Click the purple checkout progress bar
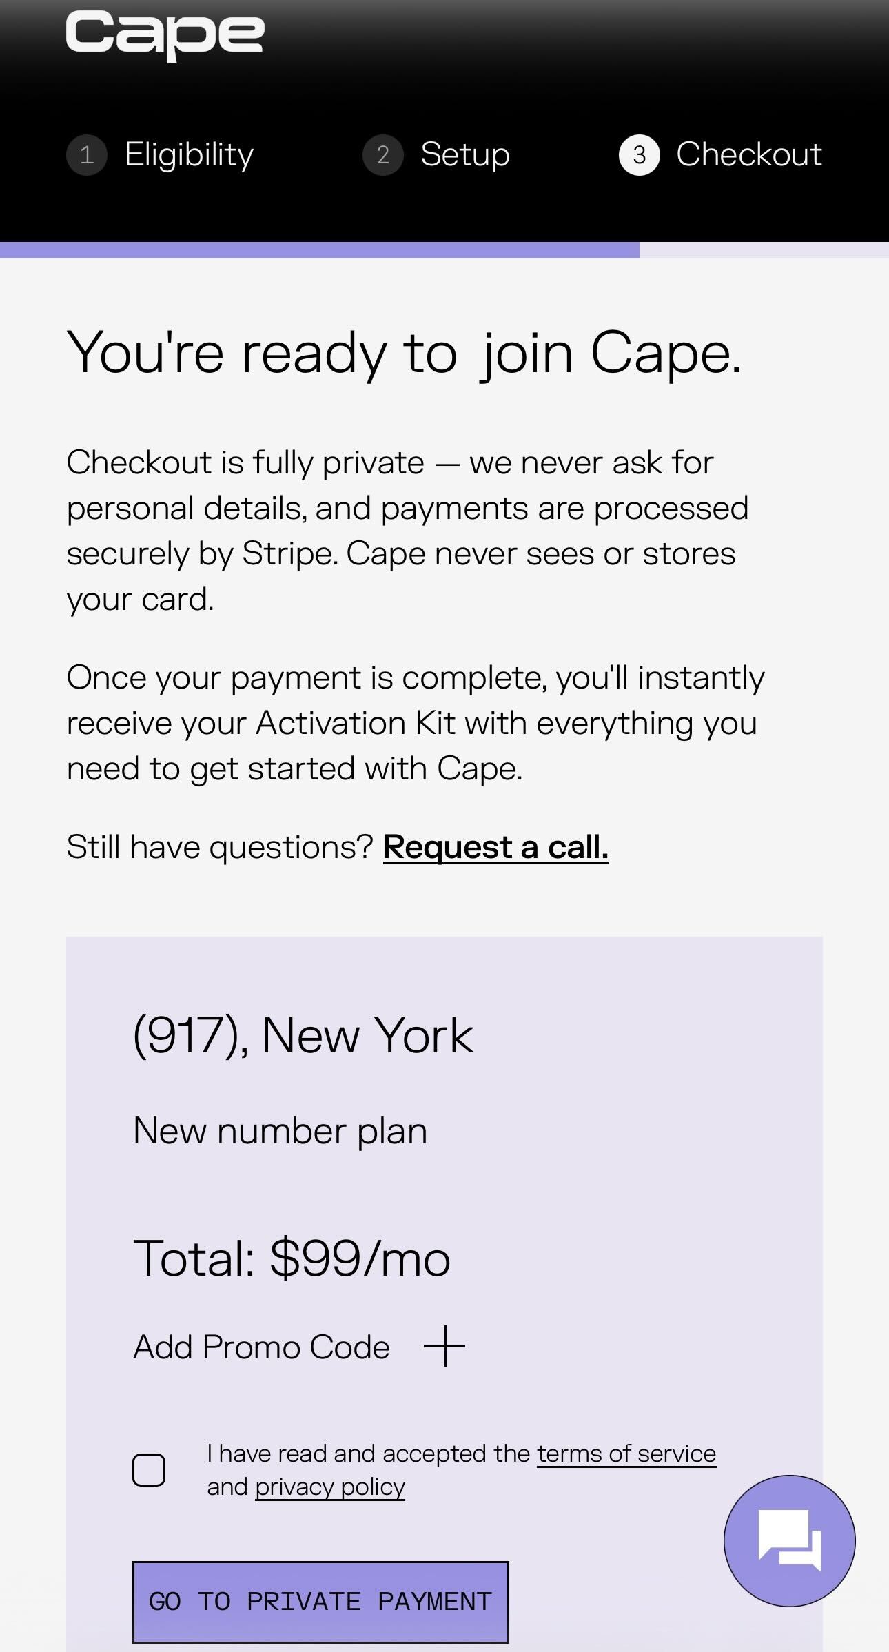889x1652 pixels. (320, 250)
